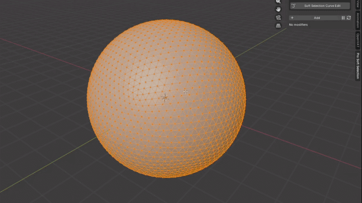The width and height of the screenshot is (362, 203).
Task: Switch to the View sidebar tab
Action: pos(357,5)
